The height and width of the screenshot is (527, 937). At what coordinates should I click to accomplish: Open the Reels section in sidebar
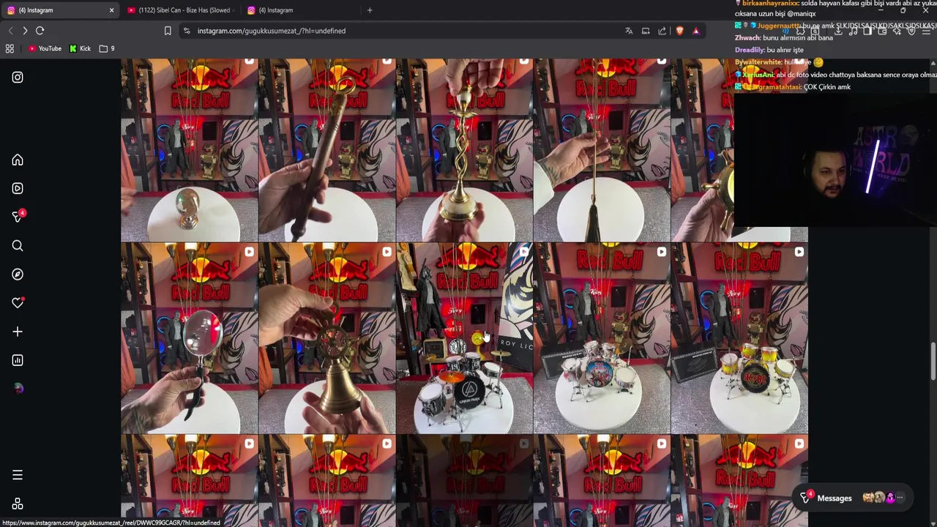(18, 188)
